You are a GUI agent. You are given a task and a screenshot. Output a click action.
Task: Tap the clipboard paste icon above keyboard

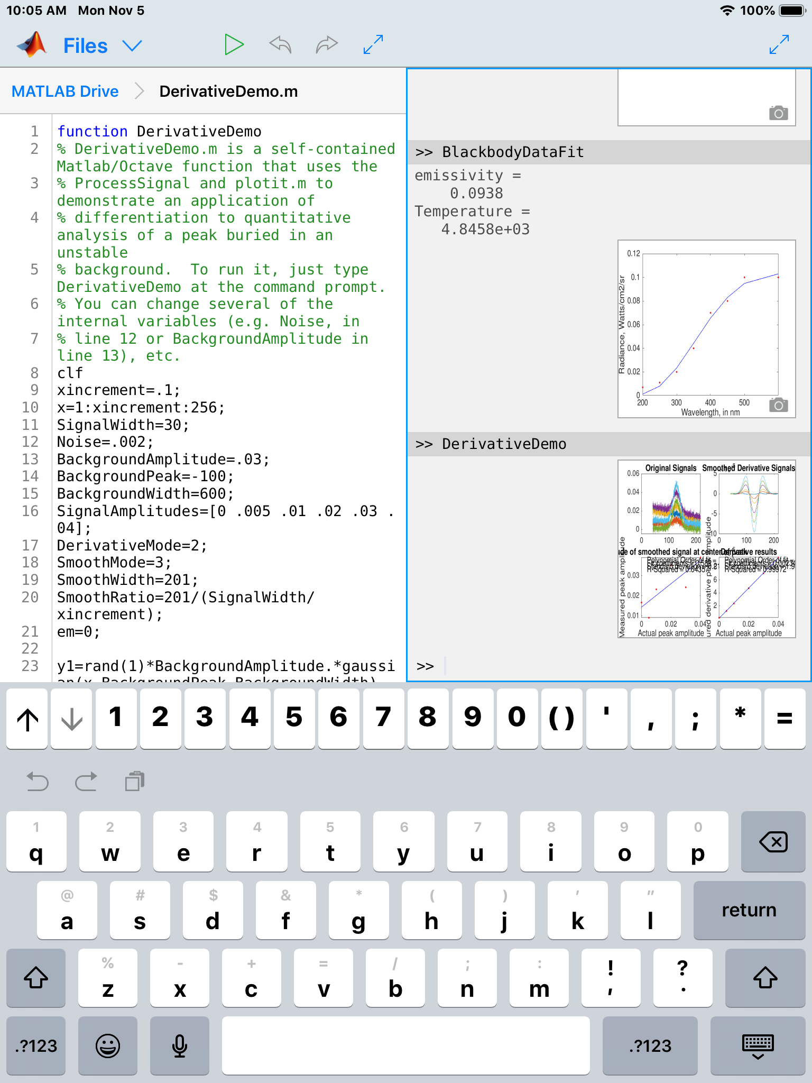tap(135, 781)
